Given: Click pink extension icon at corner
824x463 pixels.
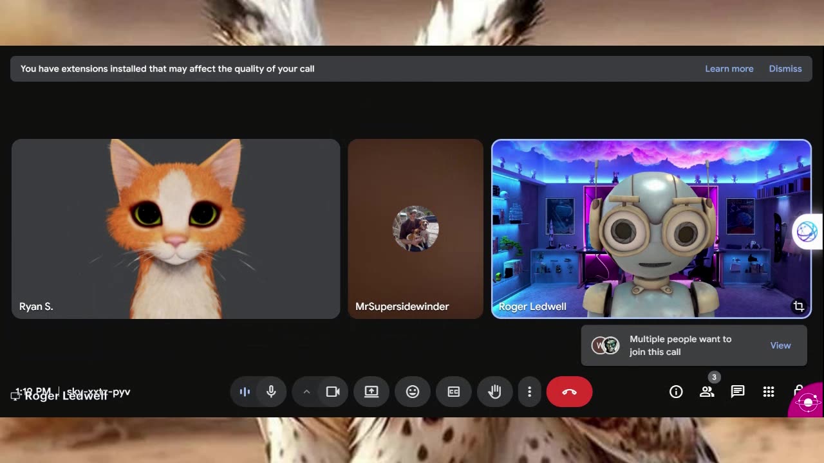Looking at the screenshot, I should 808,402.
